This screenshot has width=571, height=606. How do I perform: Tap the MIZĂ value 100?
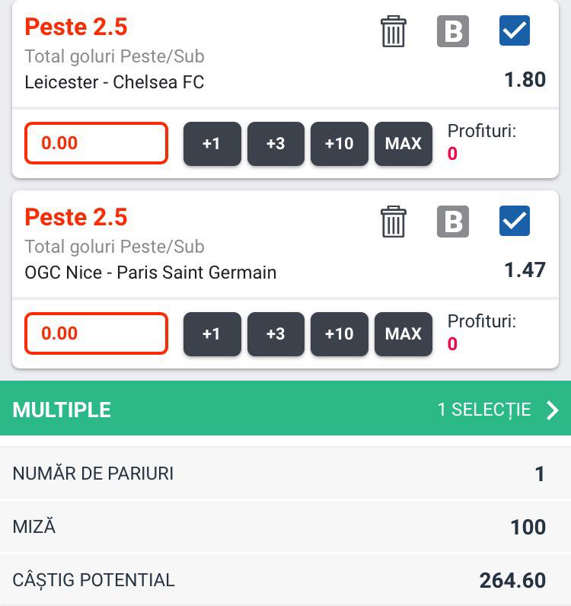(x=528, y=527)
